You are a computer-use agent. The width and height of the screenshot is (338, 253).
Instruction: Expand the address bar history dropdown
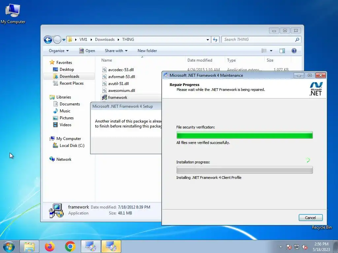tap(208, 40)
